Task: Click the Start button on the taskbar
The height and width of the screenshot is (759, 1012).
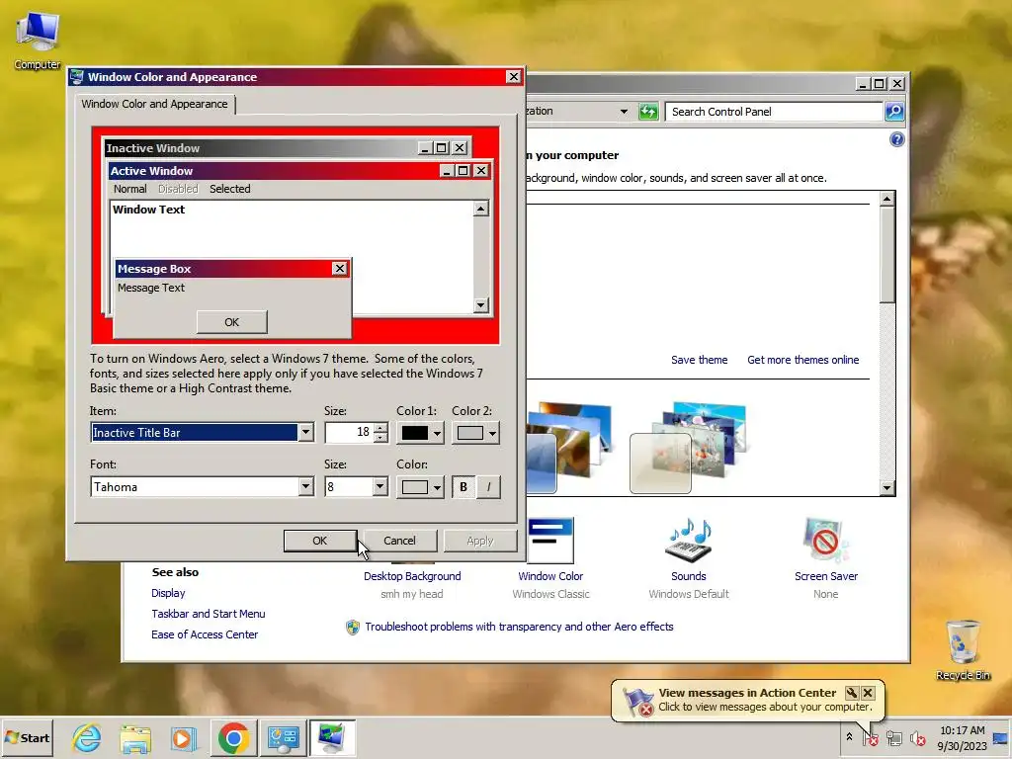Action: (27, 737)
